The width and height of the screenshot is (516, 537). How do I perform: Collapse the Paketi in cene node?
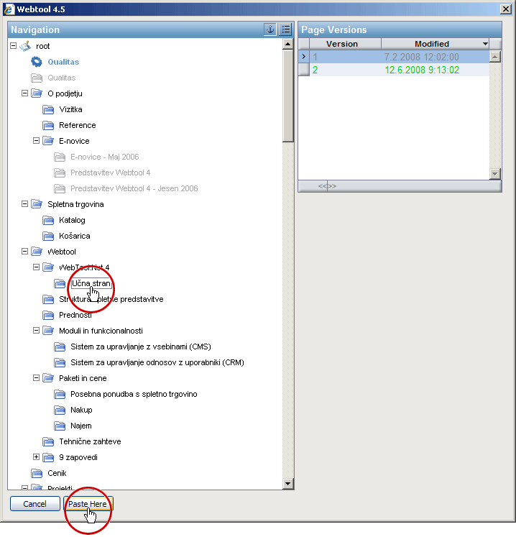[37, 378]
